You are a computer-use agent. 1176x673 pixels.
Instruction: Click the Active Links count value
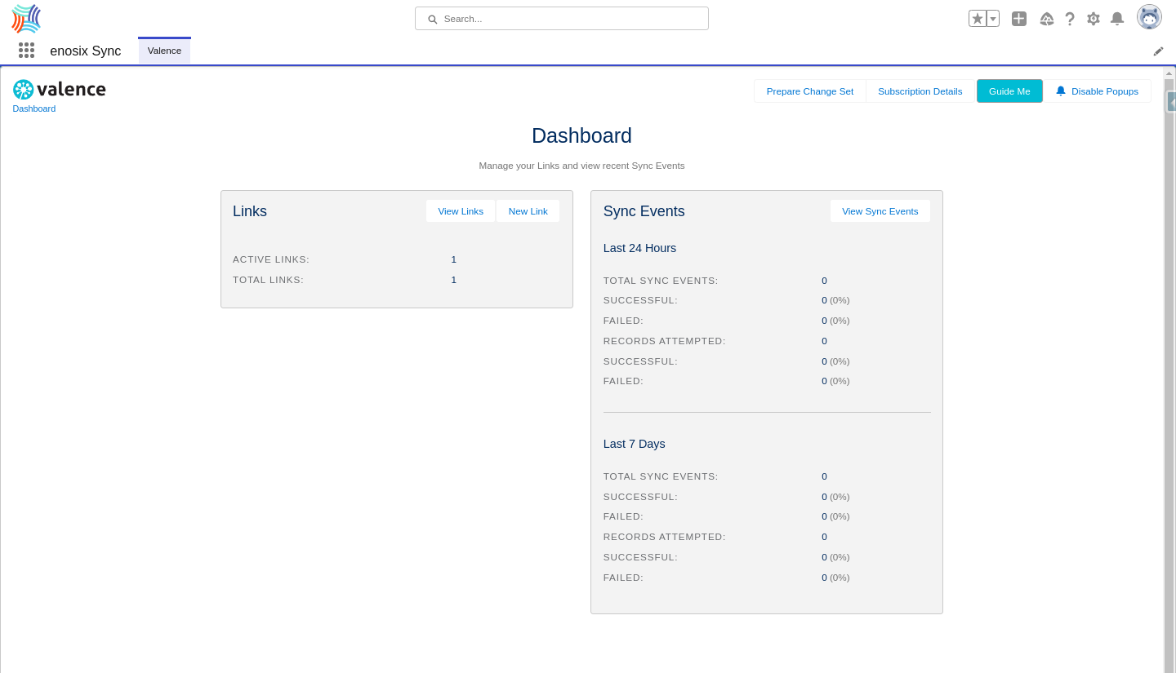(454, 259)
